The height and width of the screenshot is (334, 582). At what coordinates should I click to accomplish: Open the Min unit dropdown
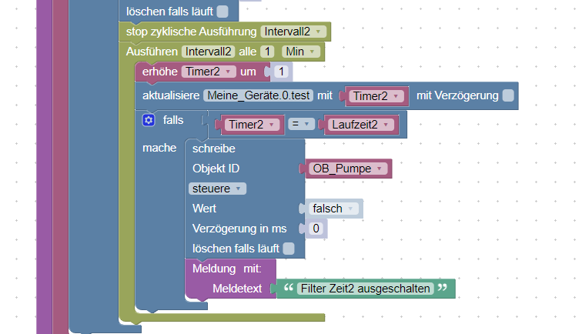301,52
